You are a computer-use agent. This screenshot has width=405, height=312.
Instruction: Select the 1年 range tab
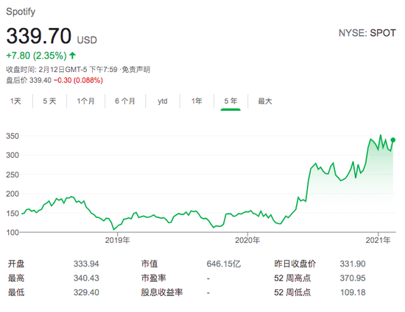[x=197, y=101]
